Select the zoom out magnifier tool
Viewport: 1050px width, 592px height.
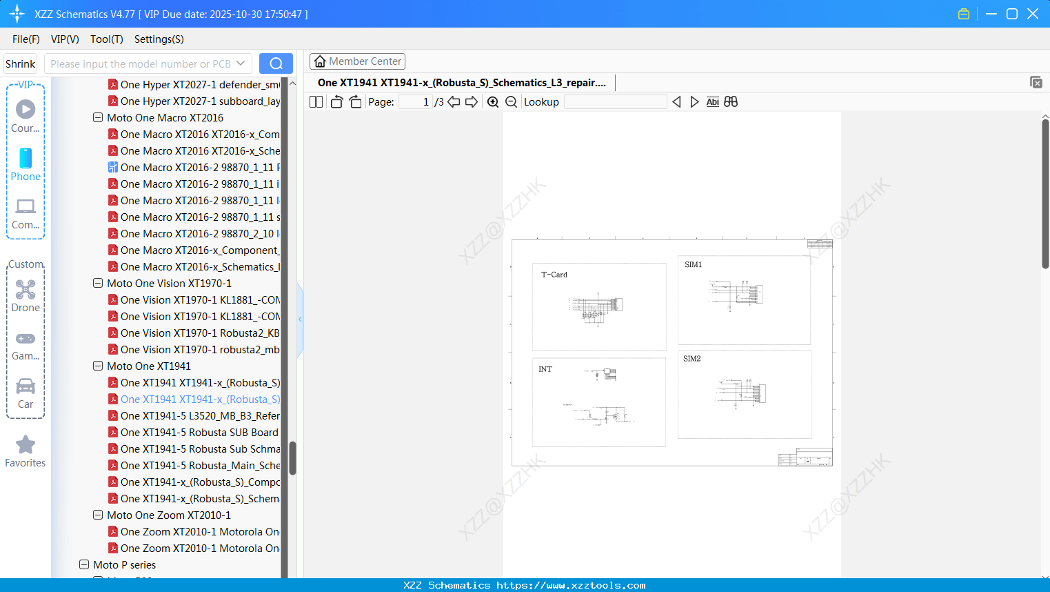(x=511, y=101)
